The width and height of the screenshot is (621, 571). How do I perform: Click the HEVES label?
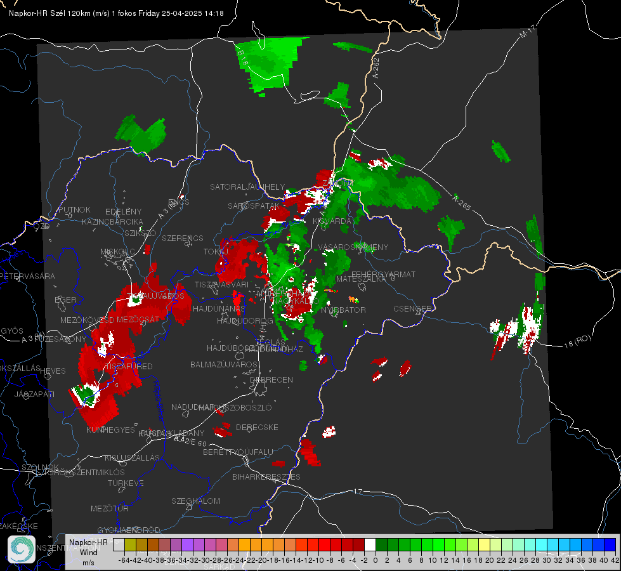click(x=53, y=371)
